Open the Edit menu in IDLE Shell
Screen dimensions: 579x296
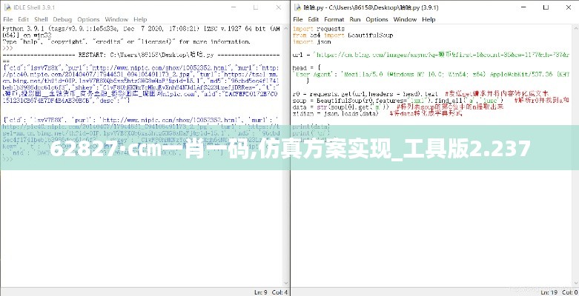point(24,19)
